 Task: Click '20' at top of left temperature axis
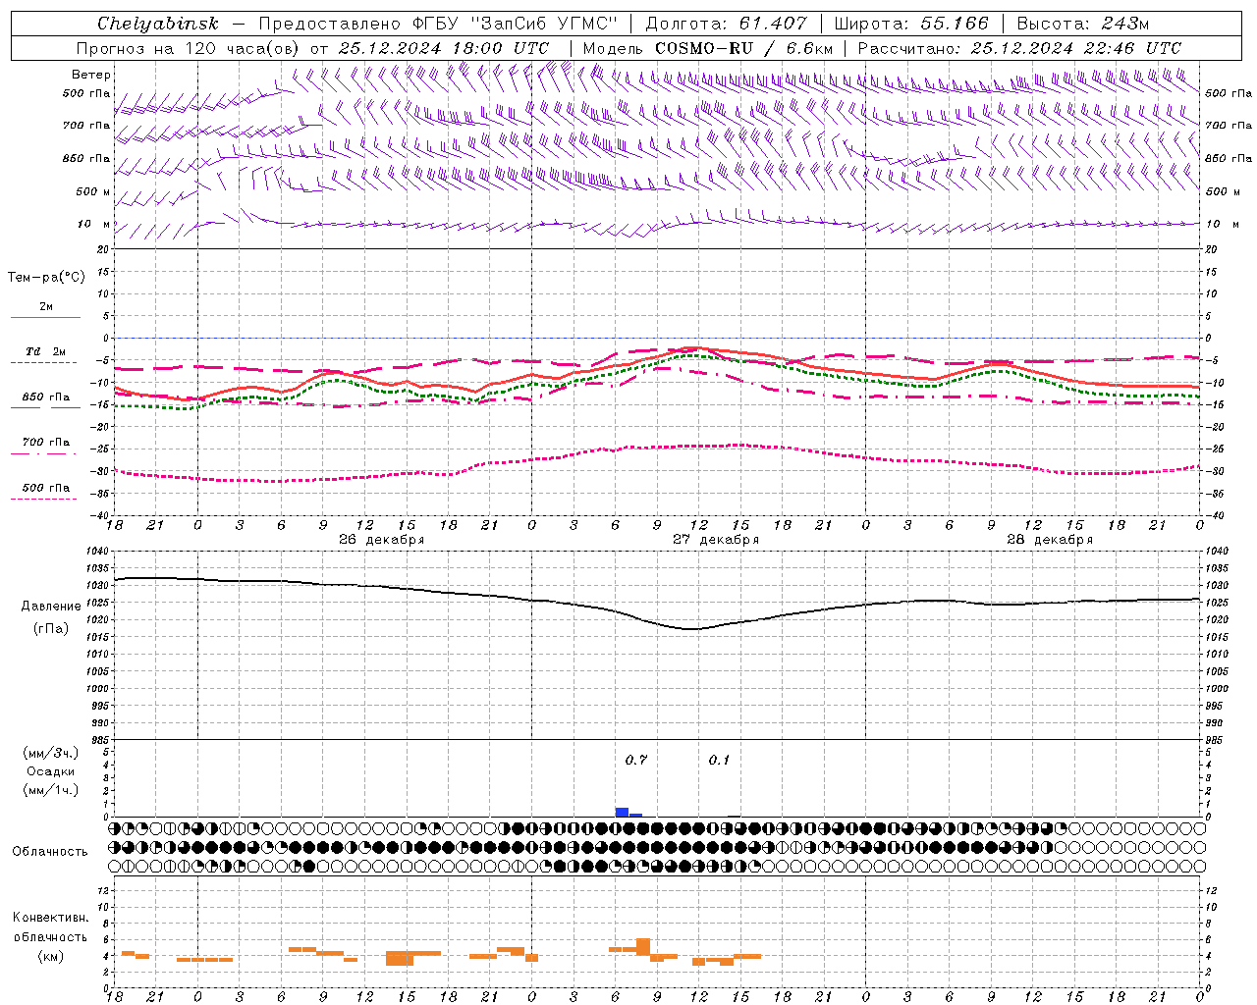[x=101, y=249]
